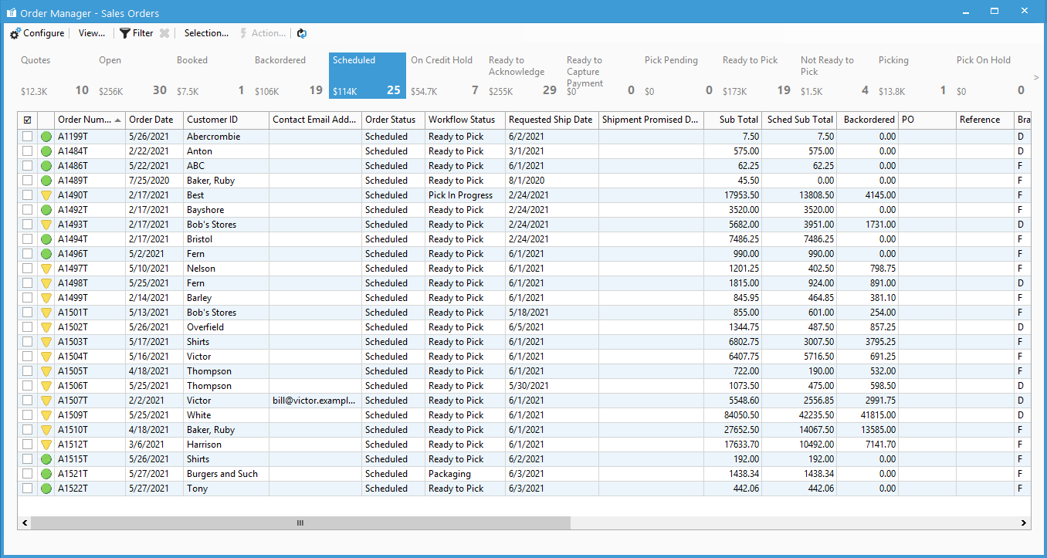The height and width of the screenshot is (558, 1047).
Task: Click the green status circle for A1494T
Action: point(46,239)
